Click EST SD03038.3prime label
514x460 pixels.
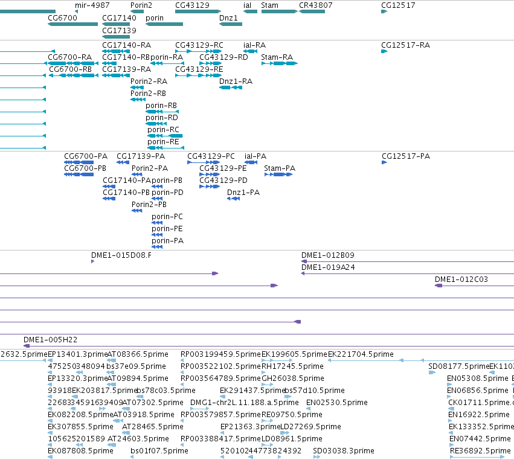344,451
